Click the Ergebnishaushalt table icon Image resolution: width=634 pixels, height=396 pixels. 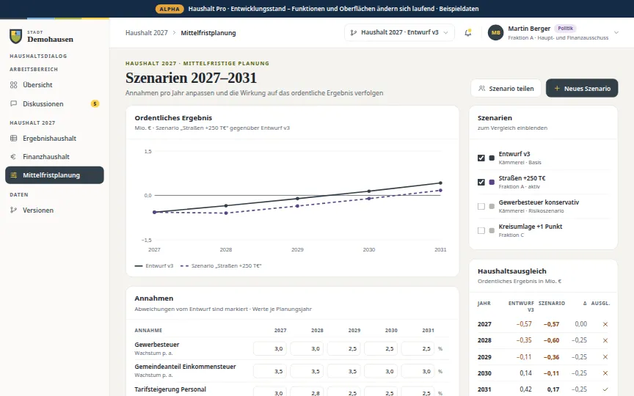click(x=14, y=138)
